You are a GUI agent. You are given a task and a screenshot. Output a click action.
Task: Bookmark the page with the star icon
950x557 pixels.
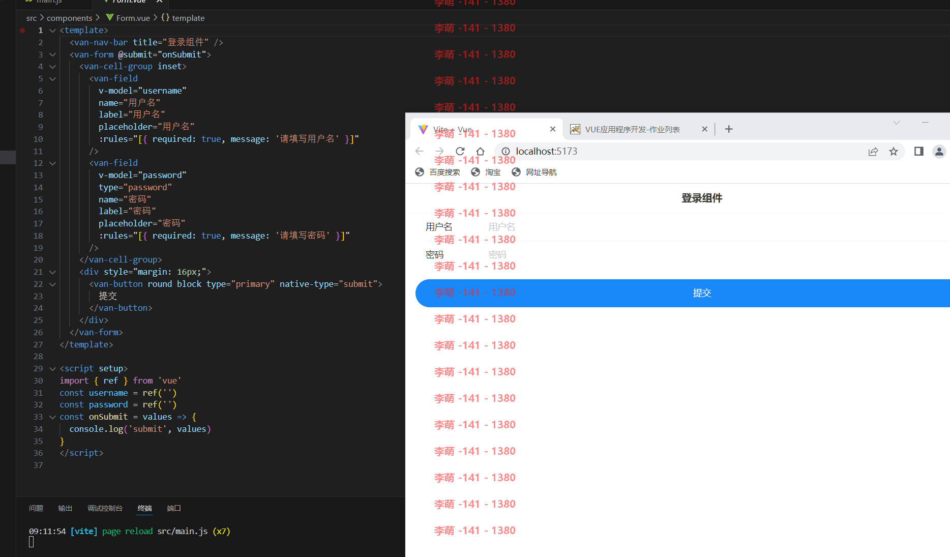(x=894, y=151)
